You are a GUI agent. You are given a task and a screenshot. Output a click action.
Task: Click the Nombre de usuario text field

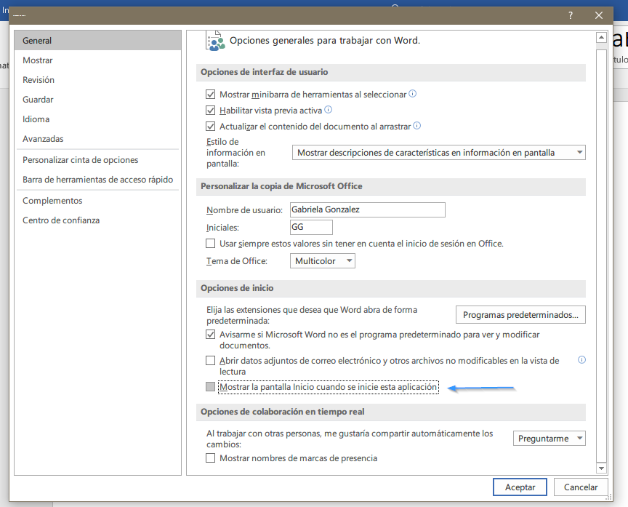coord(367,210)
